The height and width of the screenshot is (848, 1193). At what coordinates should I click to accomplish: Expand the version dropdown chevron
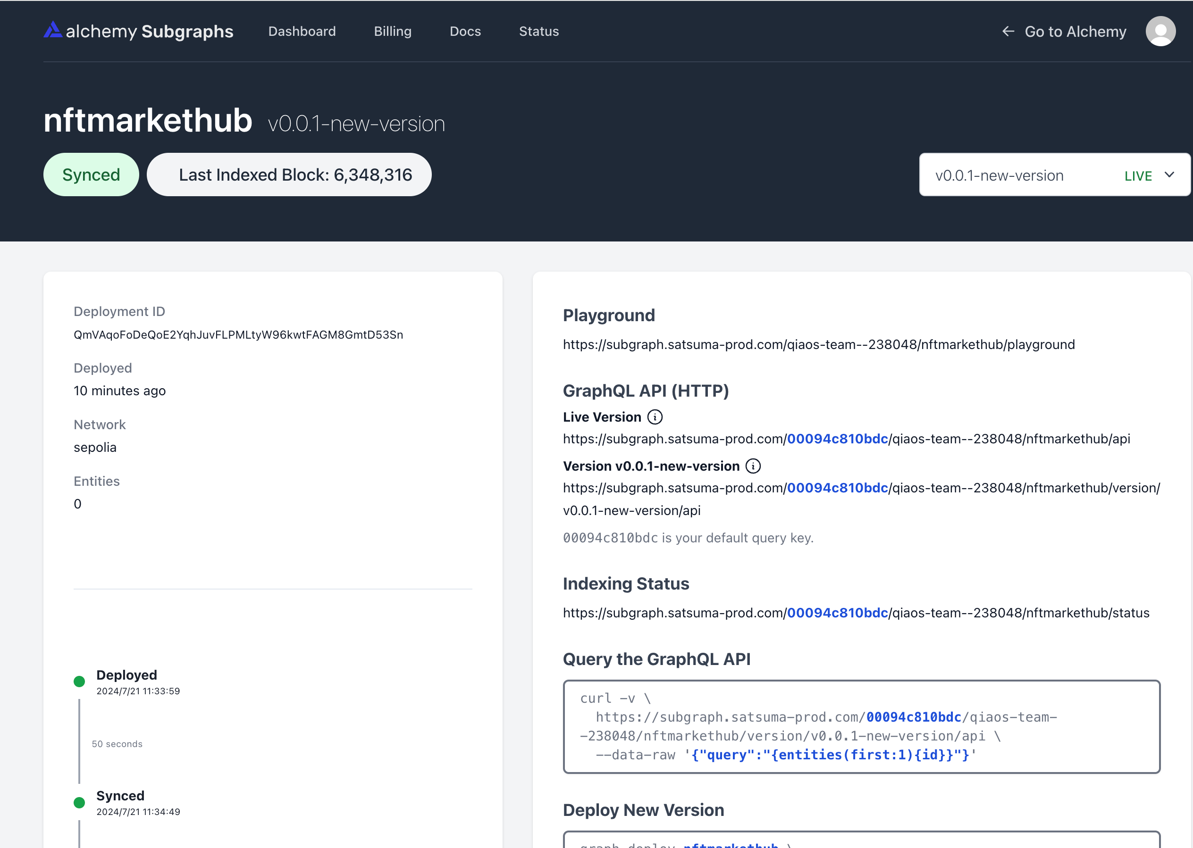point(1169,175)
